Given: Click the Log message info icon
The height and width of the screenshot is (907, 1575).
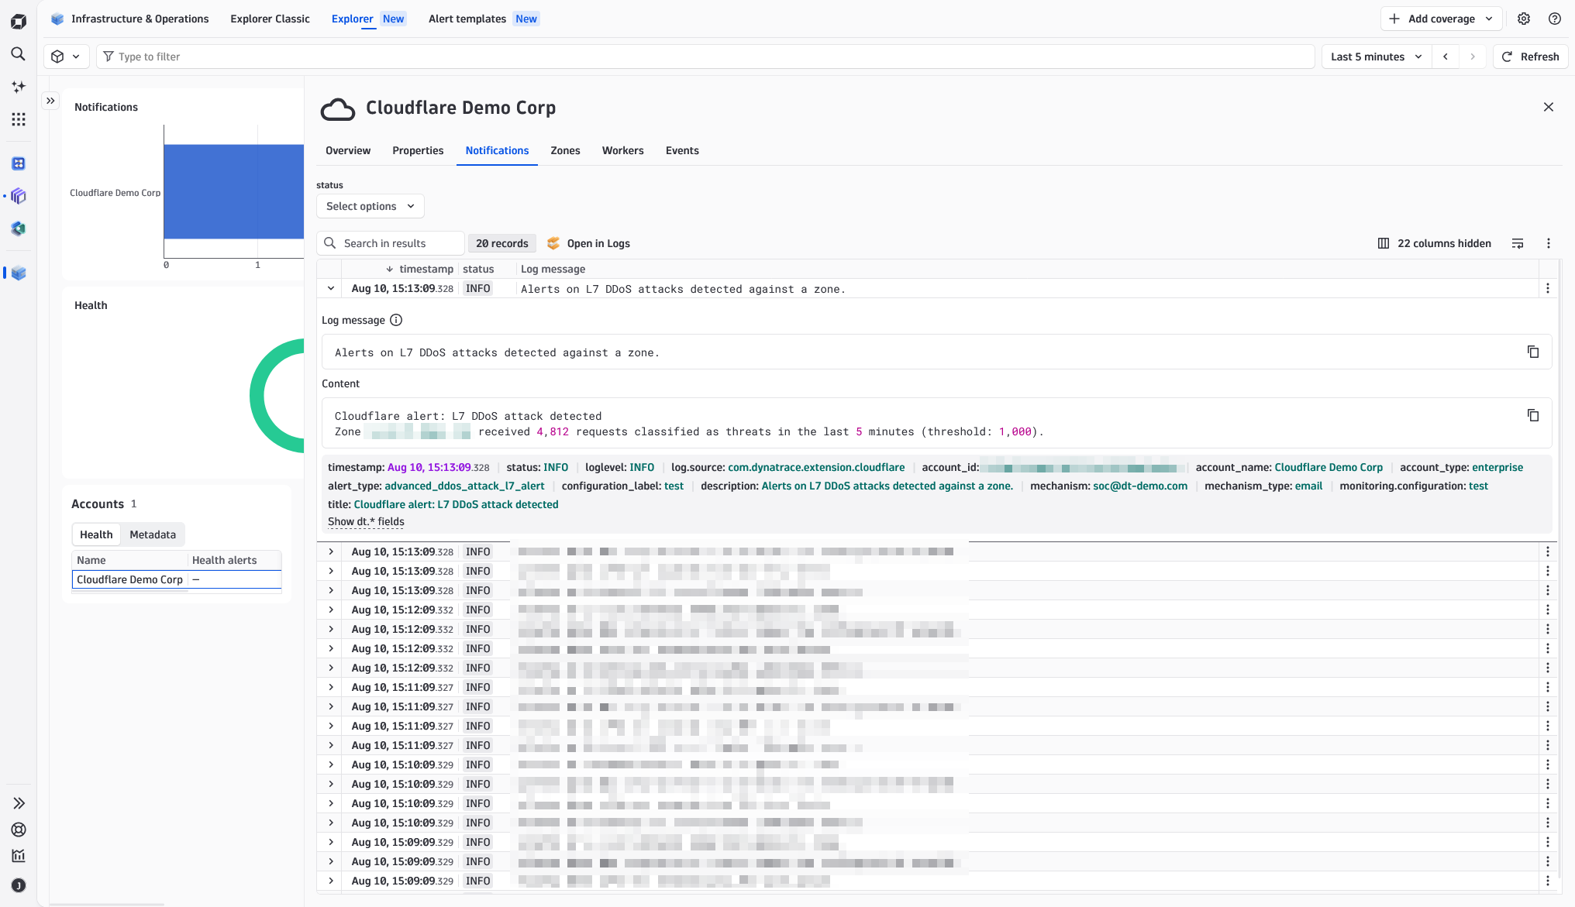Looking at the screenshot, I should (x=396, y=320).
